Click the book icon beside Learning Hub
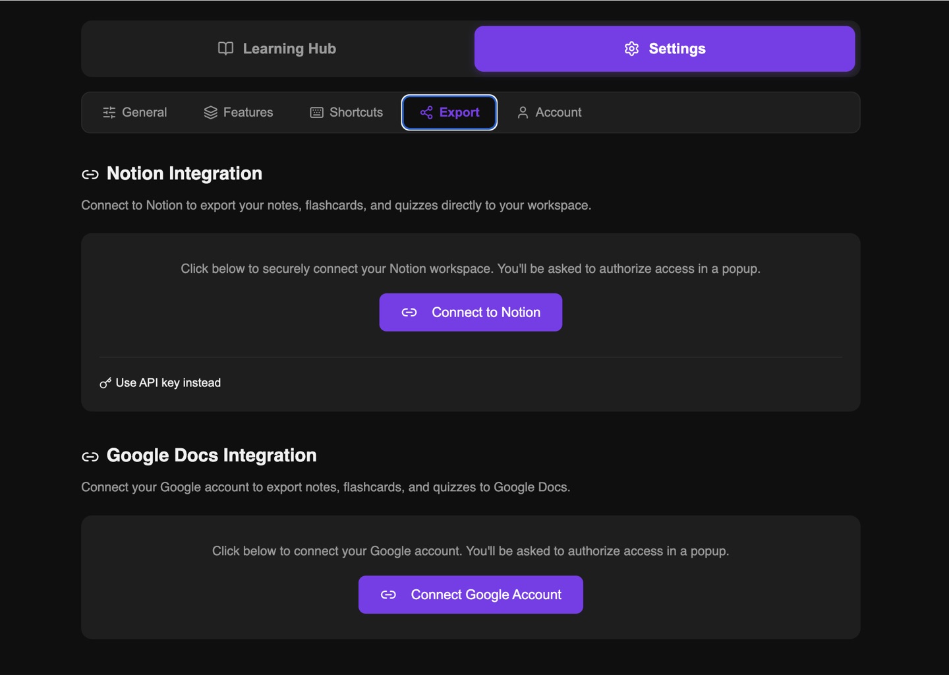The width and height of the screenshot is (949, 675). coord(225,48)
